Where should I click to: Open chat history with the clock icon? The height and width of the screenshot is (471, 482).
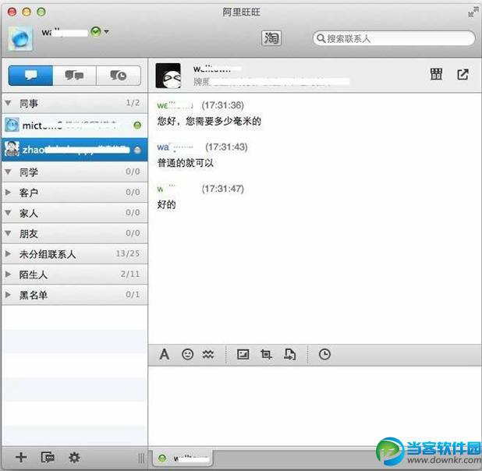coord(324,354)
